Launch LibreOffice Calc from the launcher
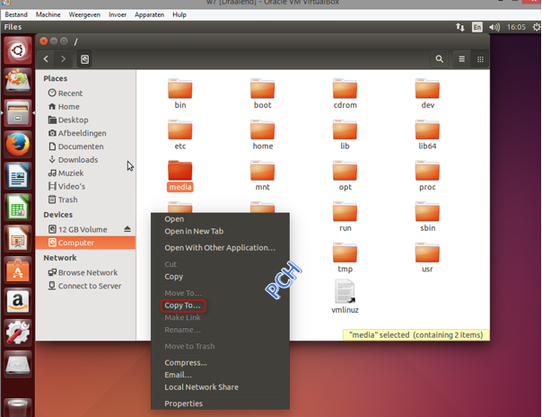Image resolution: width=542 pixels, height=417 pixels. coord(18,208)
